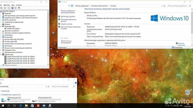Collapse the Процессоры node

[1, 54]
